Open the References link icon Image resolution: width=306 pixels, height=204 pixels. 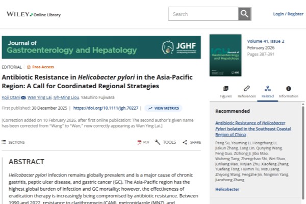(246, 89)
